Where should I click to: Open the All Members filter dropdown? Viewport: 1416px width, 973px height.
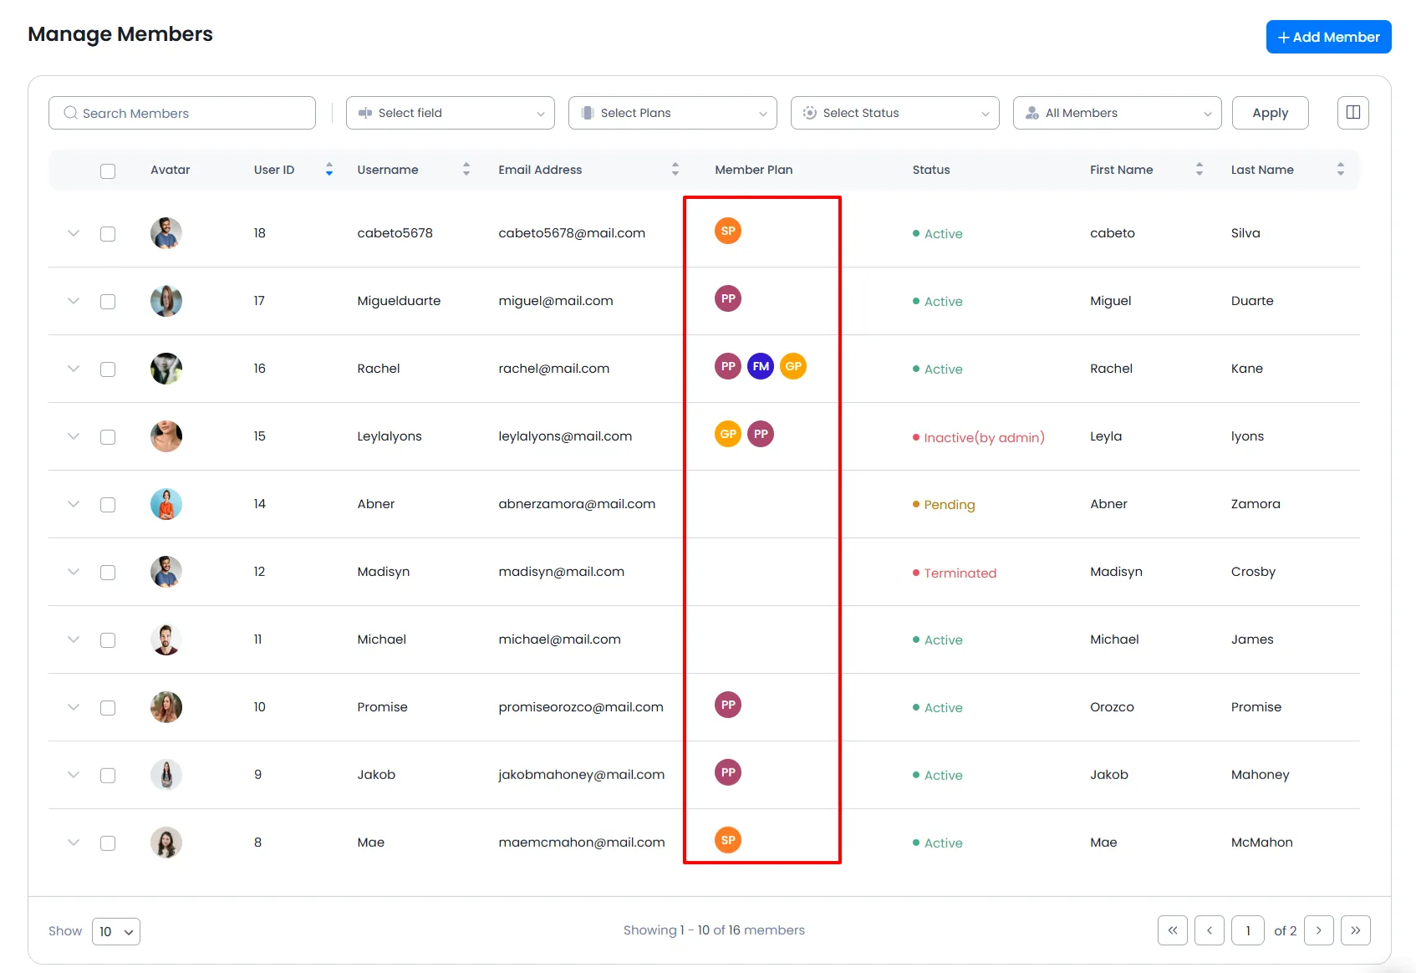pyautogui.click(x=1117, y=113)
